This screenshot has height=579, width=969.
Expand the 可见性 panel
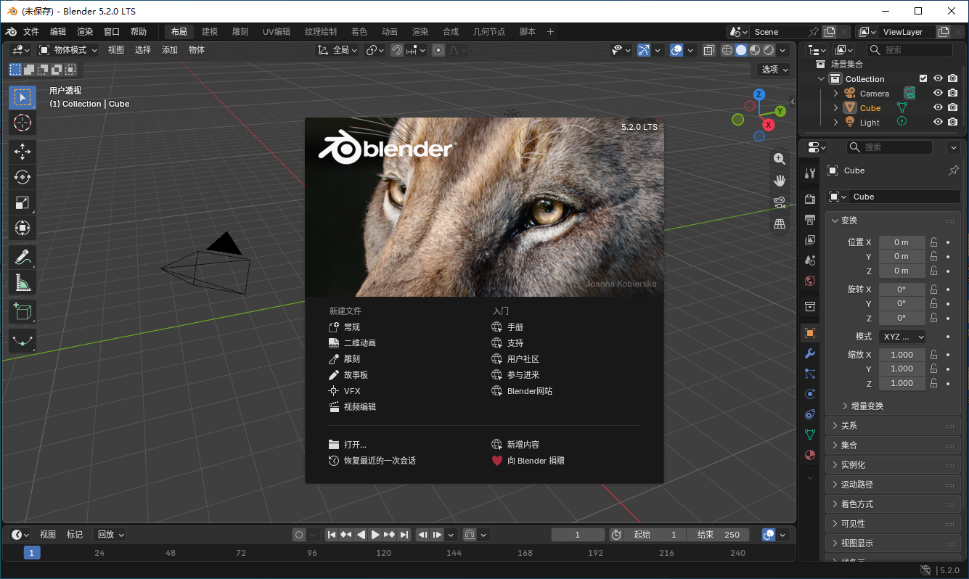pos(894,524)
